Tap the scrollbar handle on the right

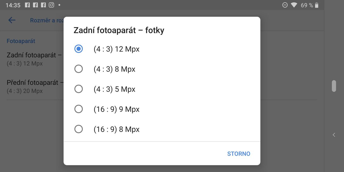[x=334, y=86]
